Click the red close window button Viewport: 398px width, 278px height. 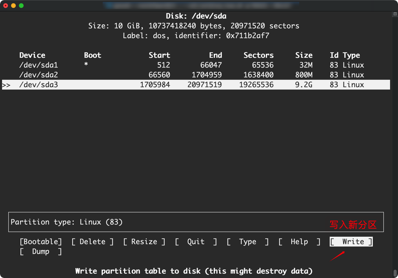coord(5,5)
